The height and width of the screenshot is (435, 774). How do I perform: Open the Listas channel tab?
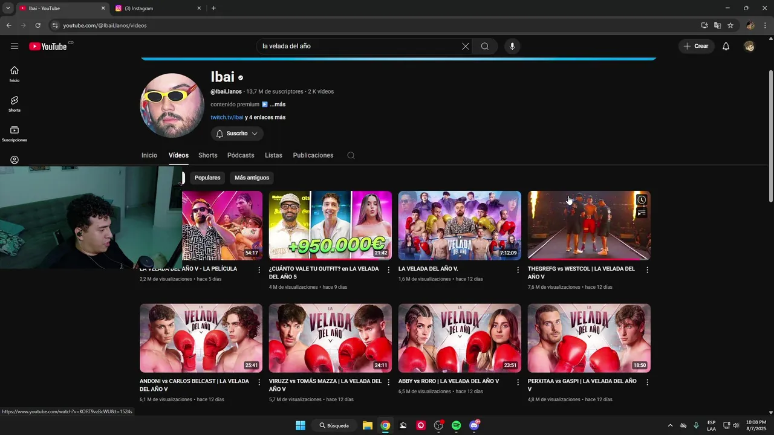pyautogui.click(x=273, y=155)
